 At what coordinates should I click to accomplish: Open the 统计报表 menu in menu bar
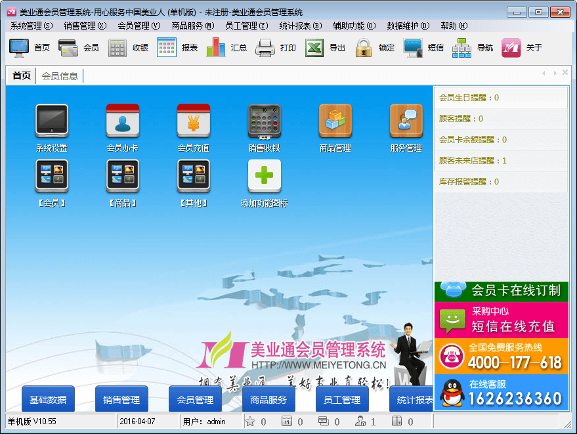tap(300, 26)
